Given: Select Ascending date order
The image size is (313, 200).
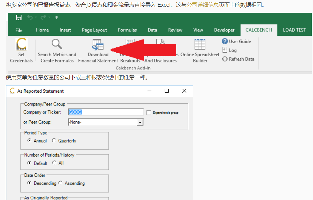Looking at the screenshot, I should [60, 183].
